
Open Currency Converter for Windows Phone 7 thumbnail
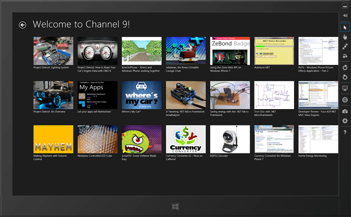coord(274,139)
